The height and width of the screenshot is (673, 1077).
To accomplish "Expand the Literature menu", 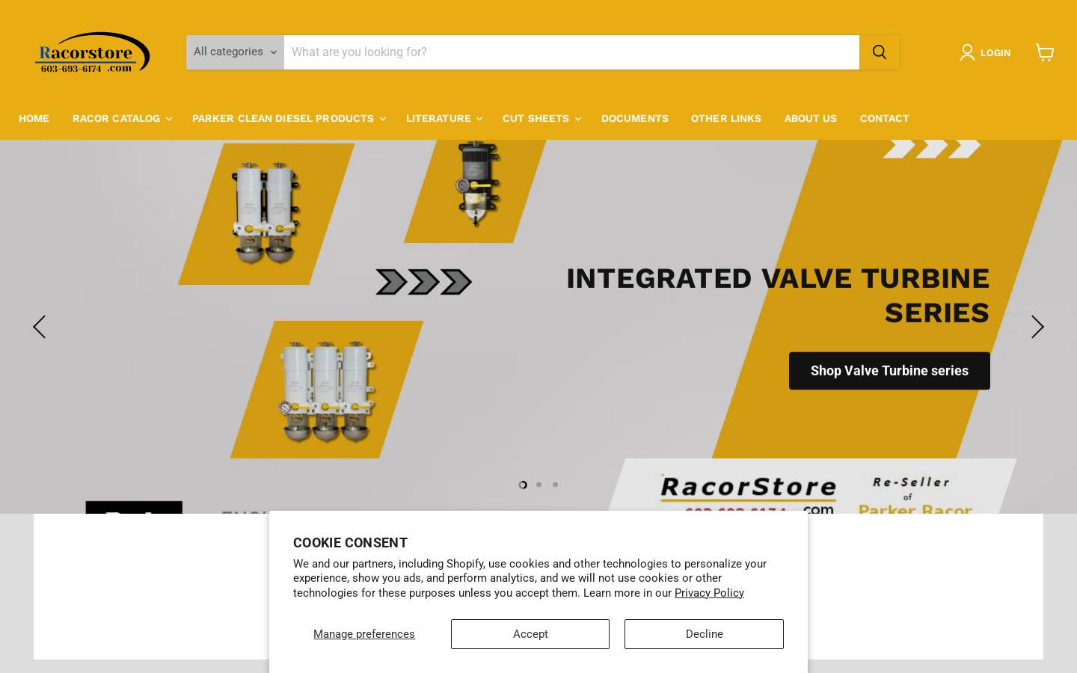I will click(x=444, y=118).
